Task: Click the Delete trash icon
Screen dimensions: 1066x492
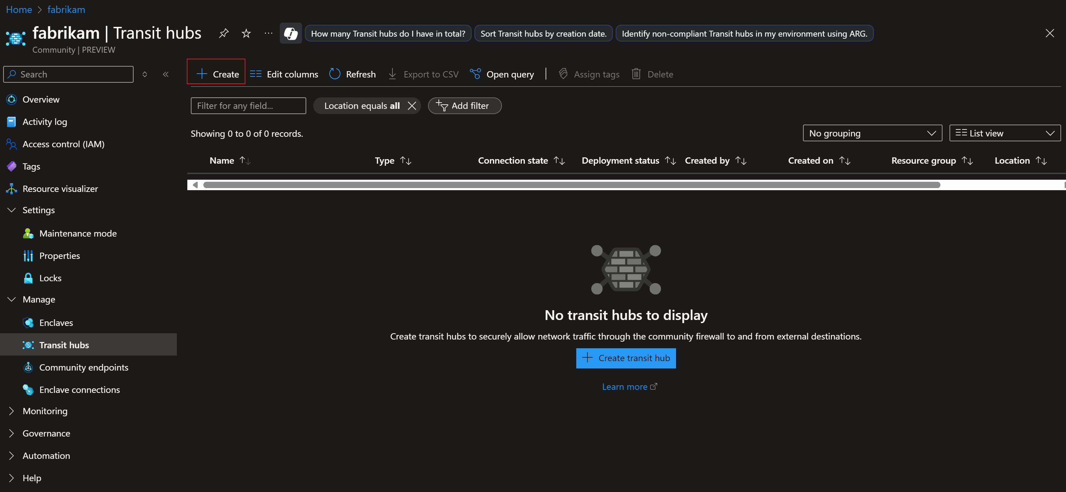Action: (636, 74)
